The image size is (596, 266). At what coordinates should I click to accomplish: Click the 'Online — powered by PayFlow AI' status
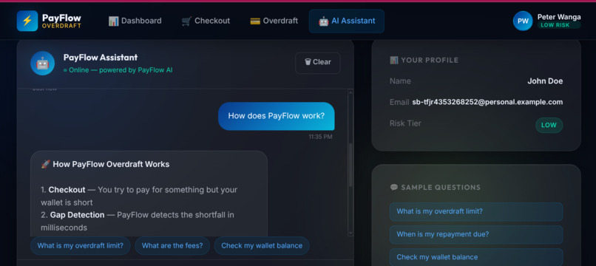coord(118,70)
